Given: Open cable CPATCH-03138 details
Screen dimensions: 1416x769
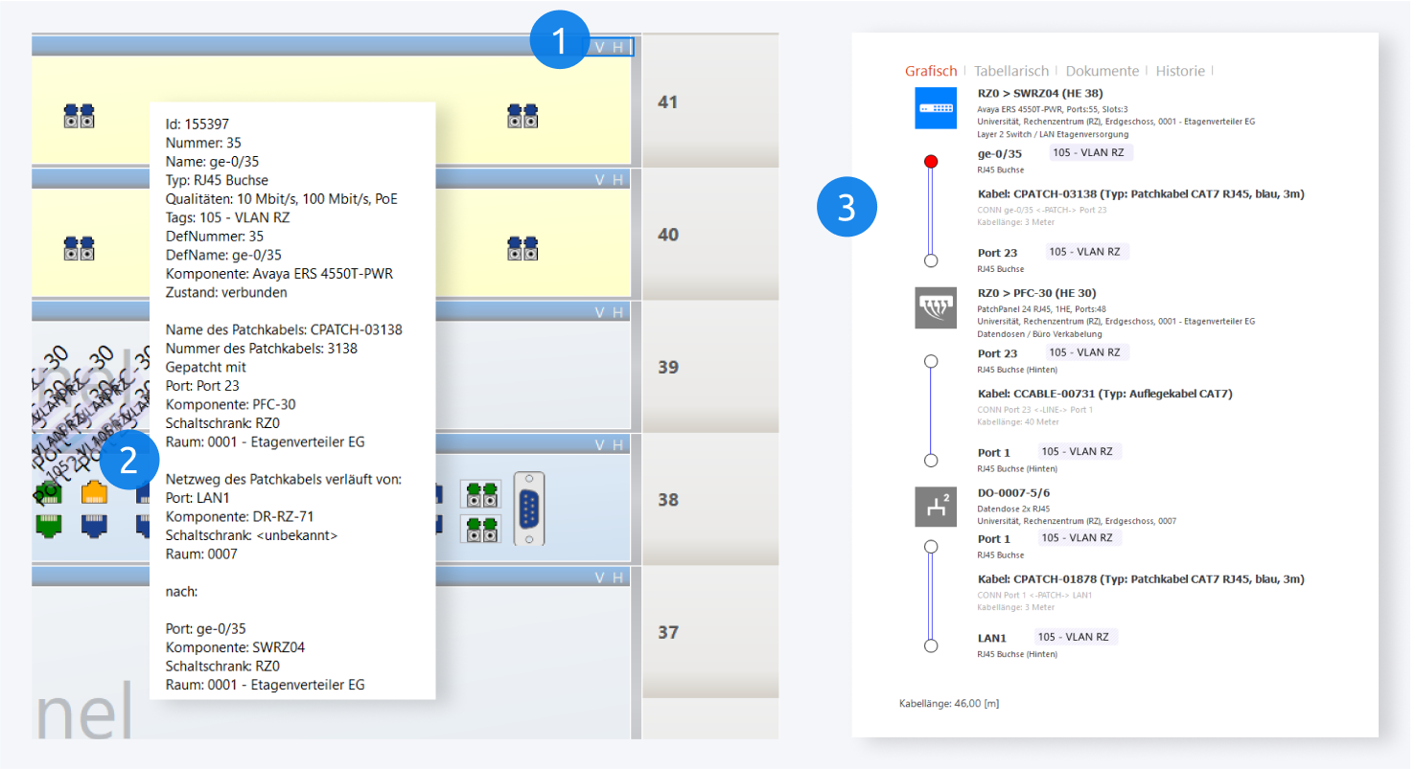Looking at the screenshot, I should click(x=1140, y=194).
